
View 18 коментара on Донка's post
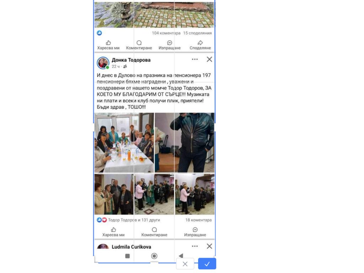[199, 220]
